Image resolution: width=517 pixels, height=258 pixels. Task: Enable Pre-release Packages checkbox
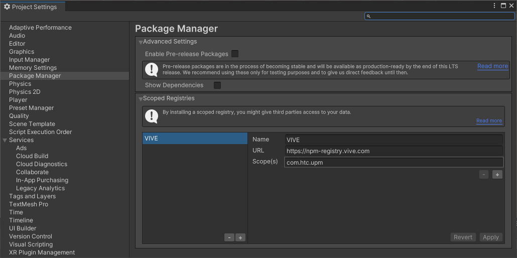(x=235, y=54)
